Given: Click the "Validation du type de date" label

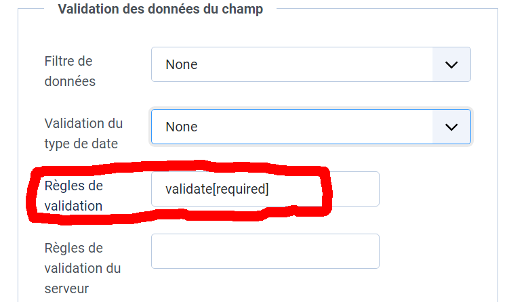Looking at the screenshot, I should (83, 133).
